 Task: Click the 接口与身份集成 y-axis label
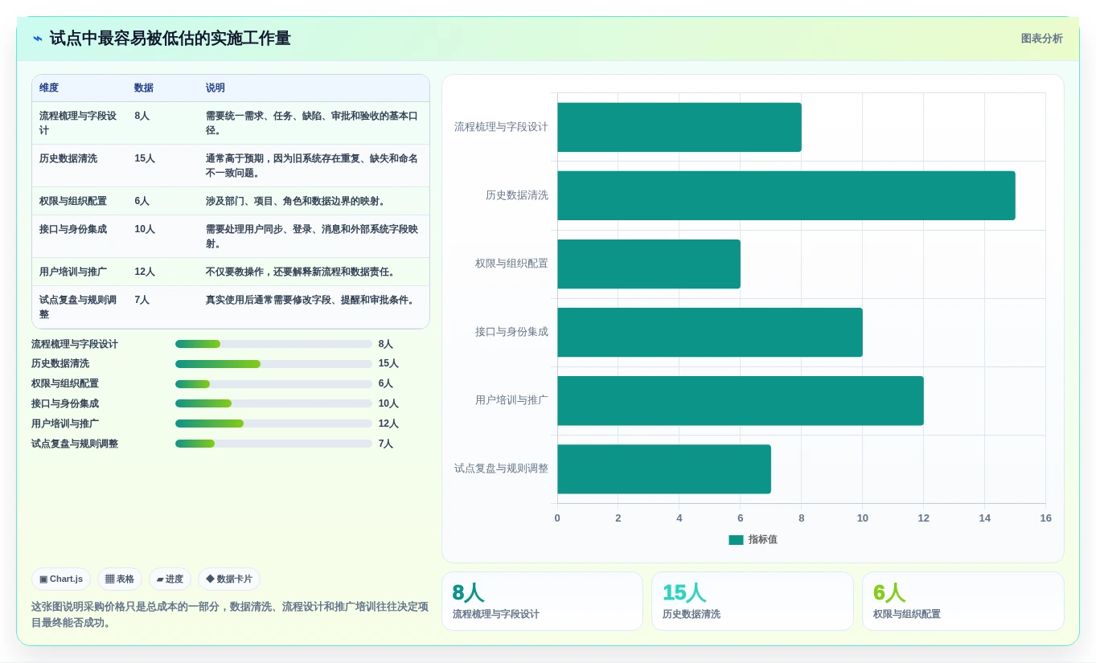click(x=511, y=332)
